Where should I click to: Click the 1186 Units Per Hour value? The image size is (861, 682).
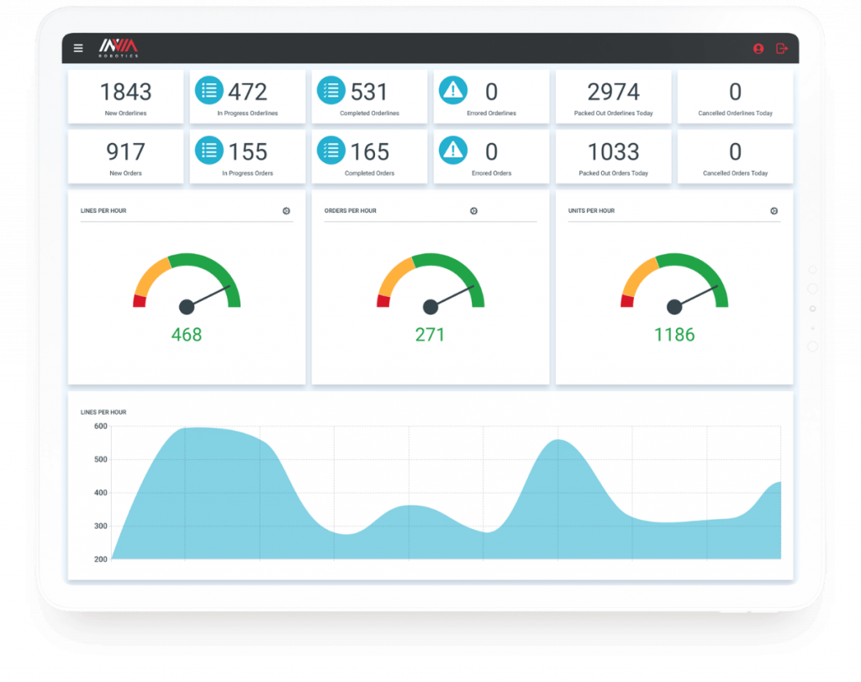point(674,335)
